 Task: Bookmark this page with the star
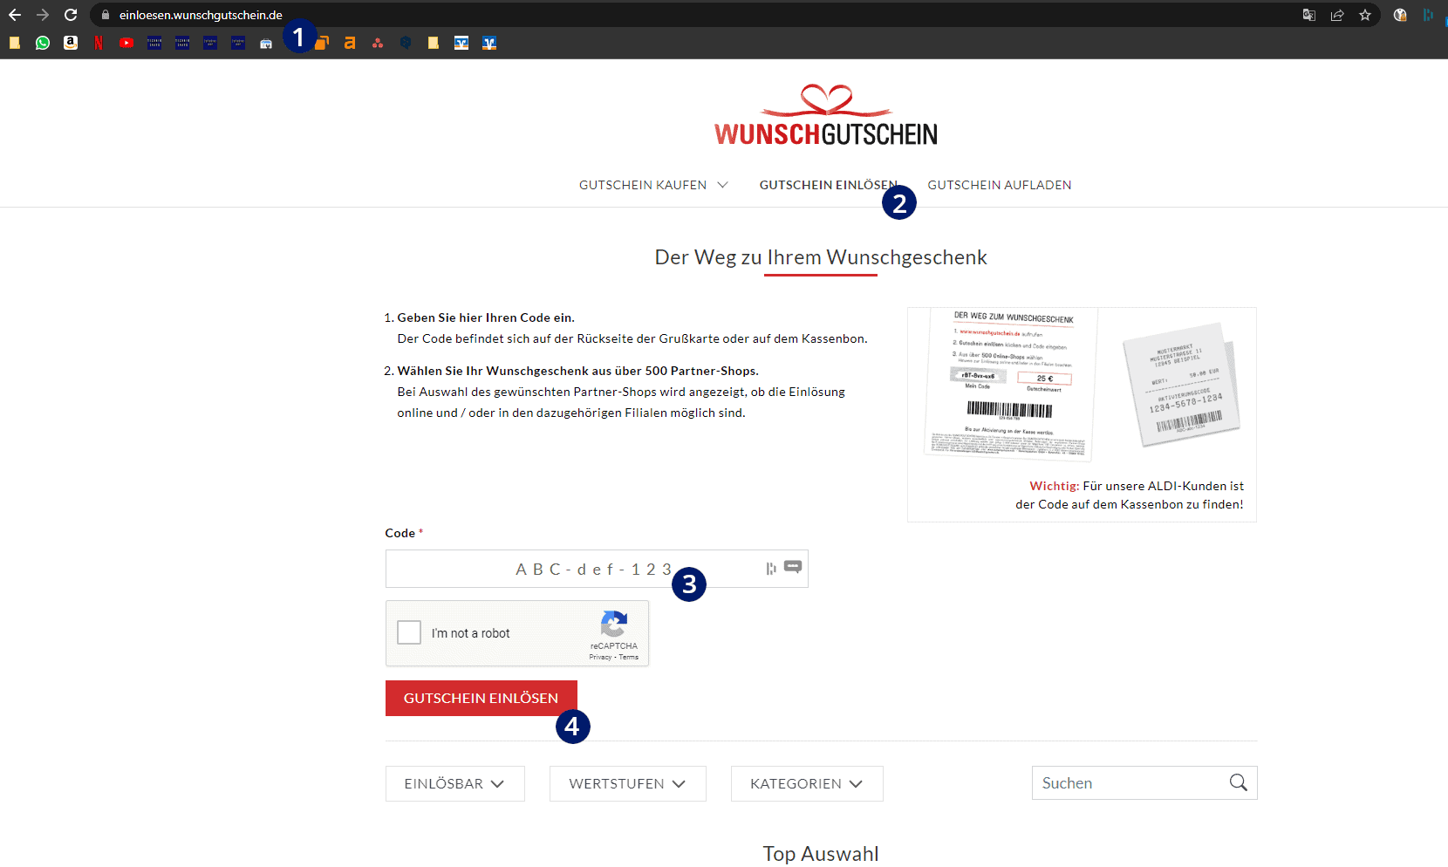[1365, 15]
